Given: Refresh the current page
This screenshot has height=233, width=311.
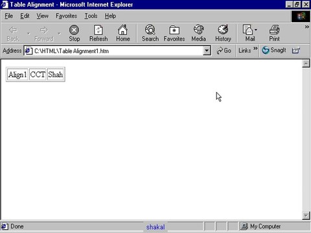Looking at the screenshot, I should point(98,33).
